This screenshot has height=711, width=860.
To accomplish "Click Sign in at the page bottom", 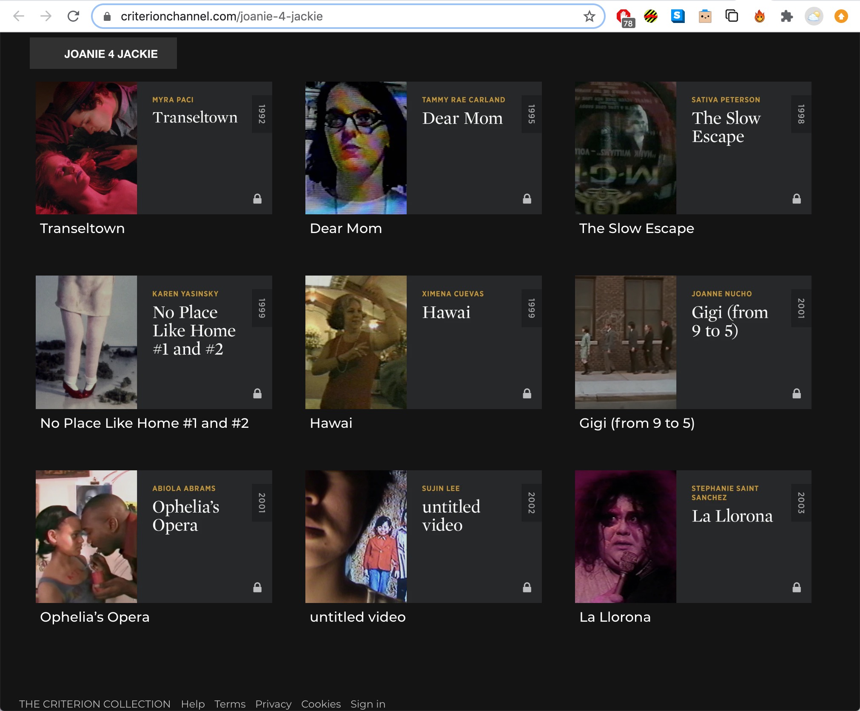I will click(367, 704).
